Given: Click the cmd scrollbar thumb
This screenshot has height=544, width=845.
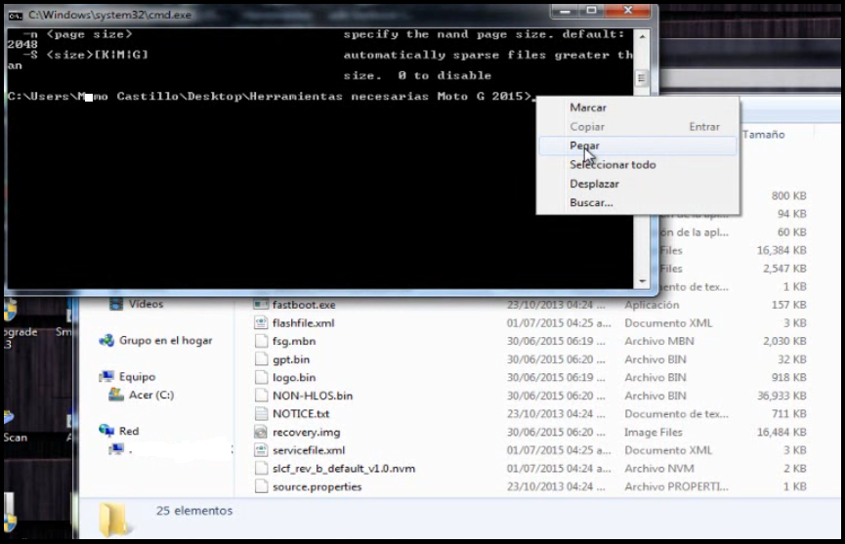Looking at the screenshot, I should [642, 79].
